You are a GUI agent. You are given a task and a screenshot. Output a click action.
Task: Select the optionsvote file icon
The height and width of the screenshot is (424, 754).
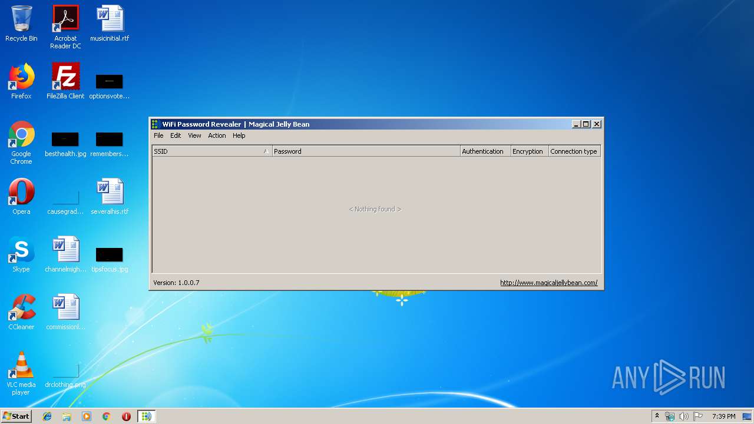coord(110,86)
